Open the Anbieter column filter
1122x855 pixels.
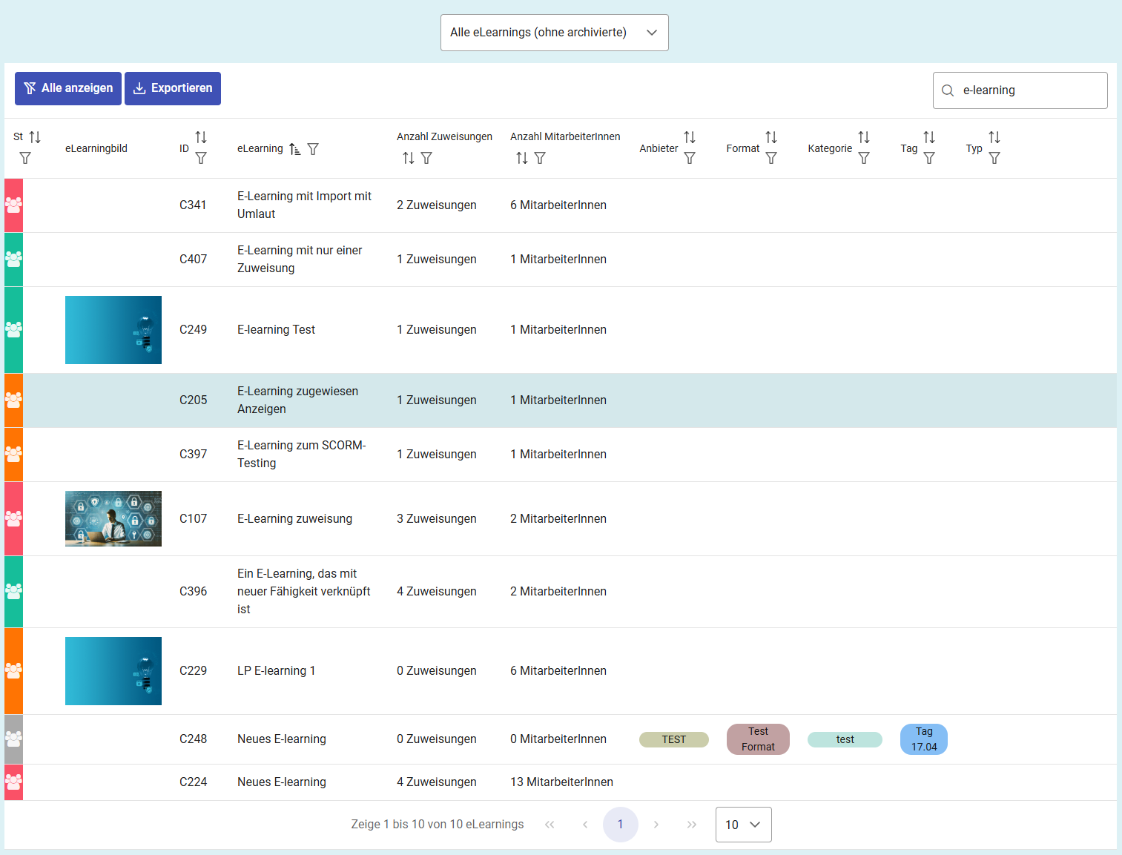(690, 158)
